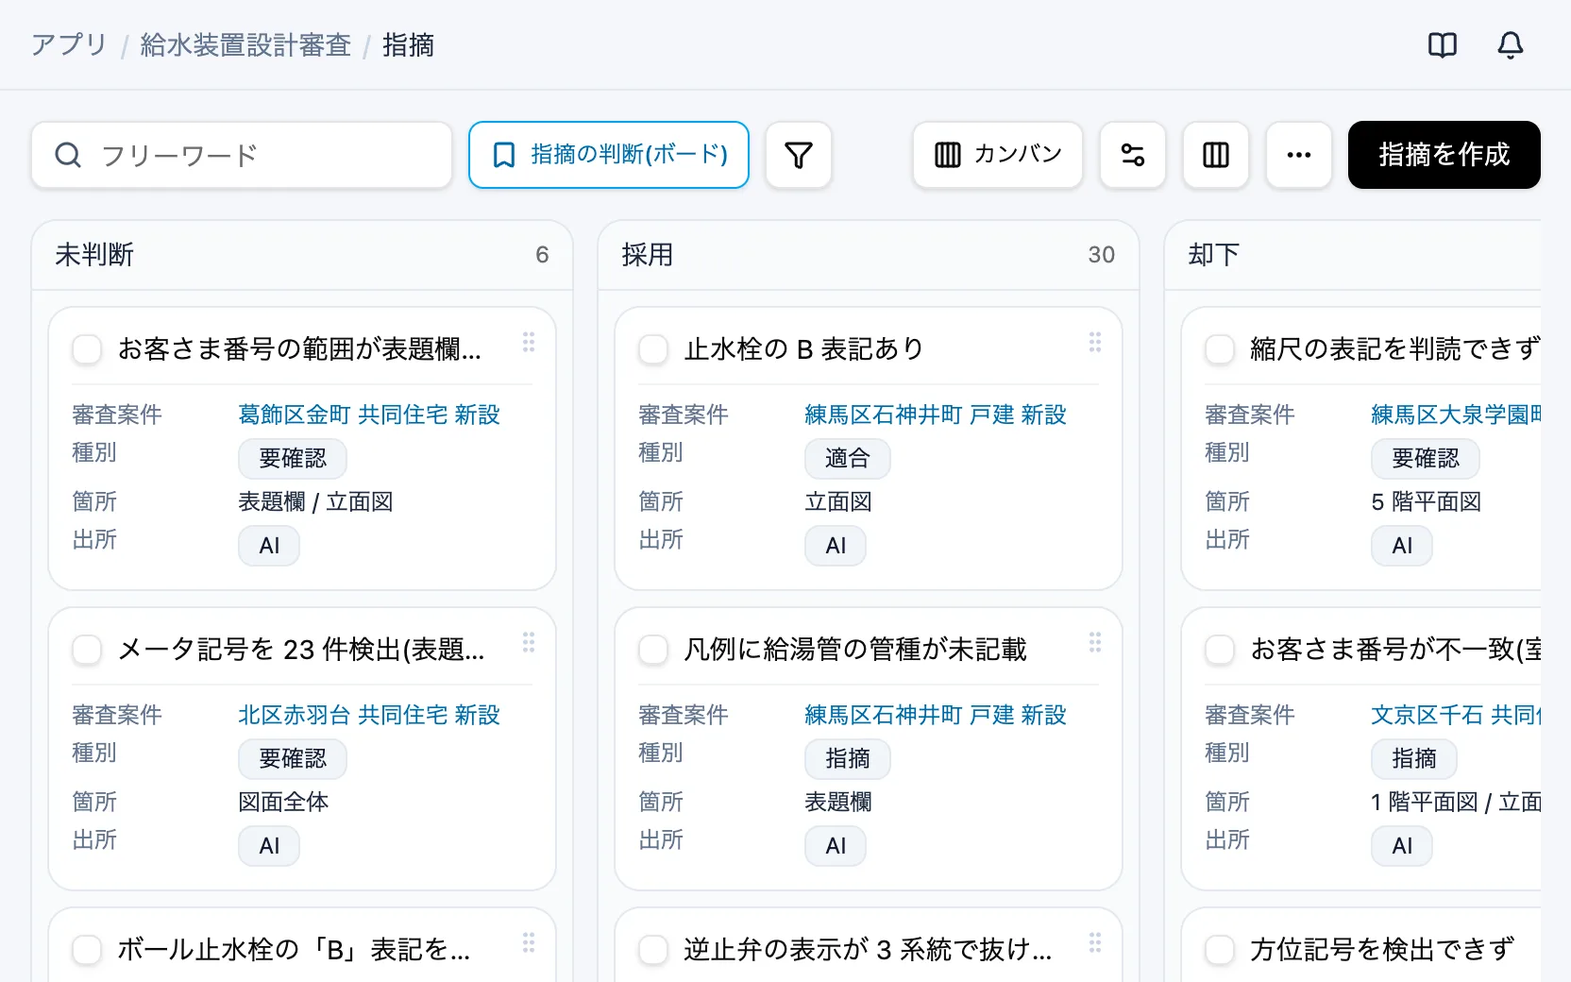Viewport: 1571px width, 982px height.
Task: Open 練馬区石神井町 link in 止水栓の B 表記あり card
Action: (x=936, y=415)
